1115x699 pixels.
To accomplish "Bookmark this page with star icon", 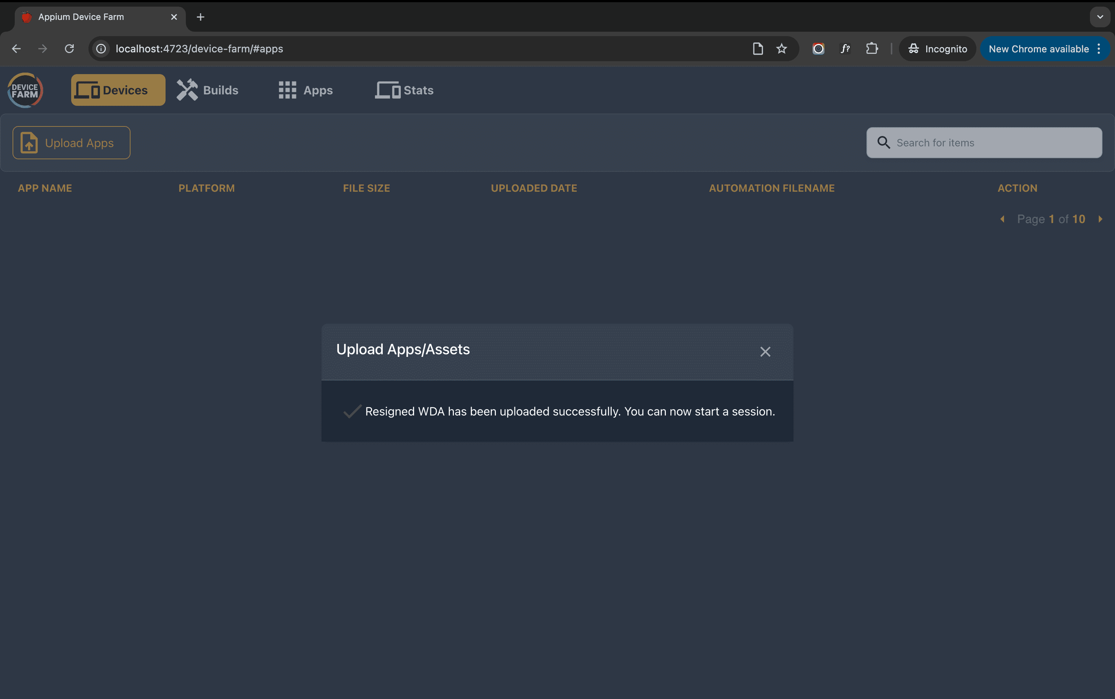I will click(781, 49).
